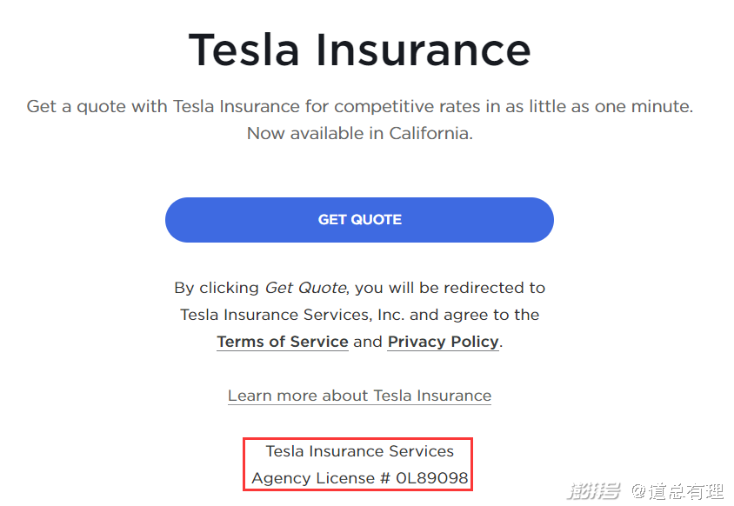Click the word 'and' between the policy links
734x506 pixels.
click(368, 342)
